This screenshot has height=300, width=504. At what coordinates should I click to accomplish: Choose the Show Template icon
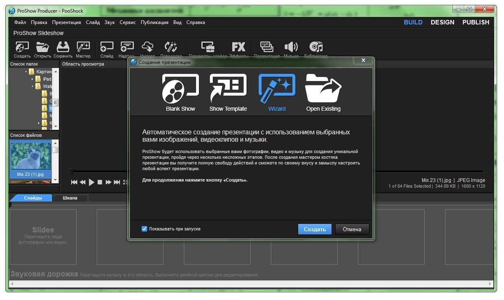[x=228, y=92]
